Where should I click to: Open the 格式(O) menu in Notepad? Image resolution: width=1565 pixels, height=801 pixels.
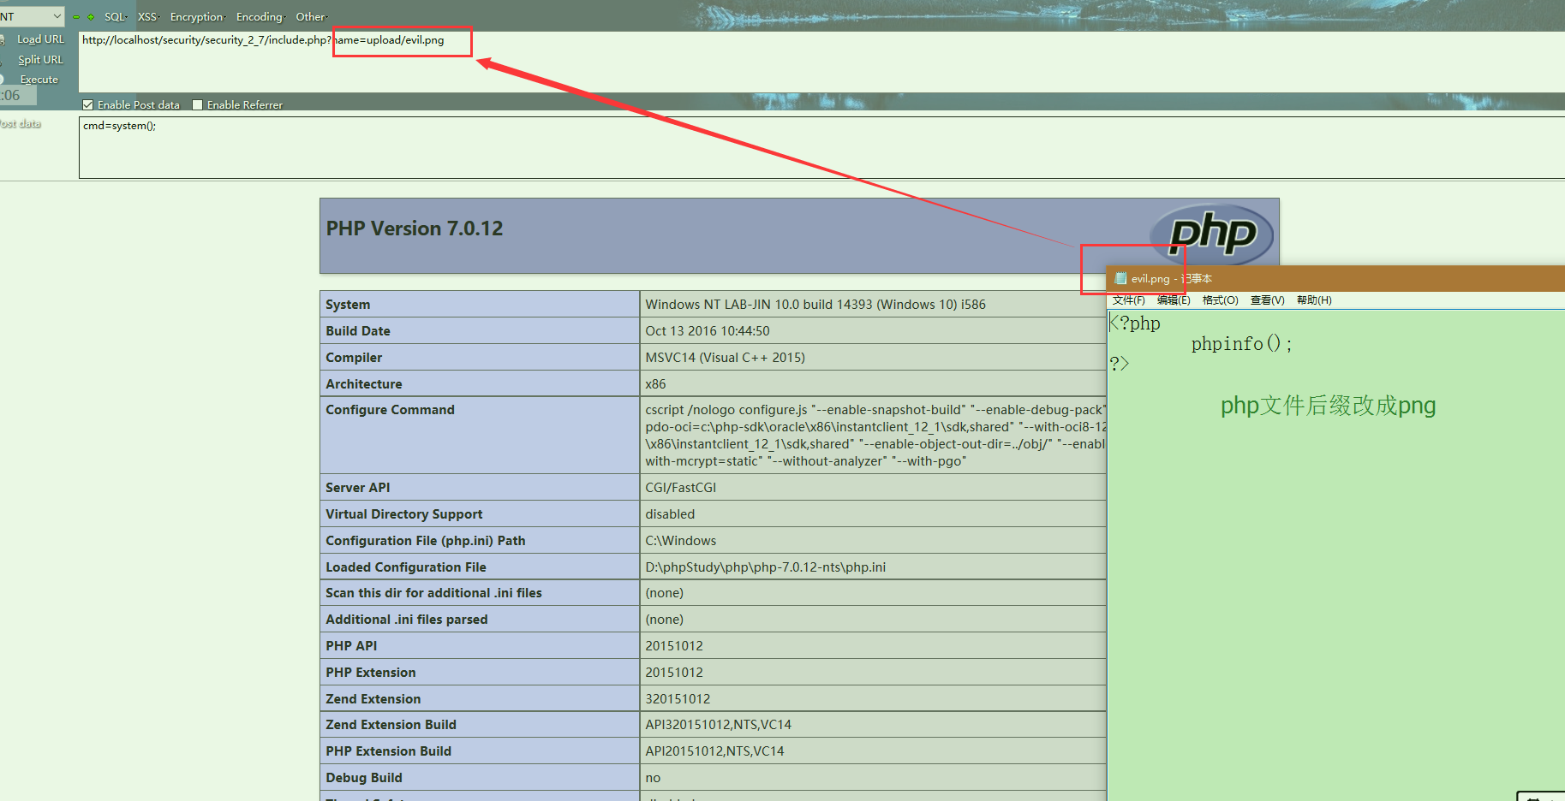point(1220,300)
